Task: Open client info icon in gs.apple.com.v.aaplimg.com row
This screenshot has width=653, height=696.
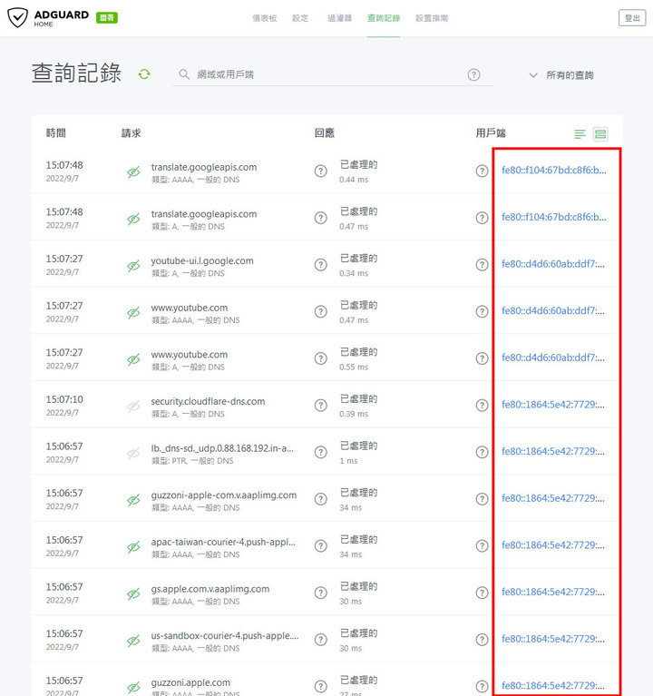Action: [x=482, y=593]
